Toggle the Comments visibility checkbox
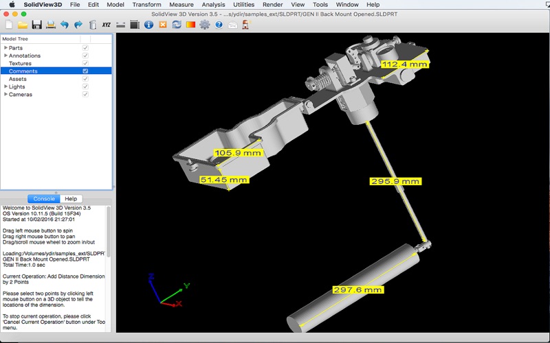The height and width of the screenshot is (343, 550). 85,71
